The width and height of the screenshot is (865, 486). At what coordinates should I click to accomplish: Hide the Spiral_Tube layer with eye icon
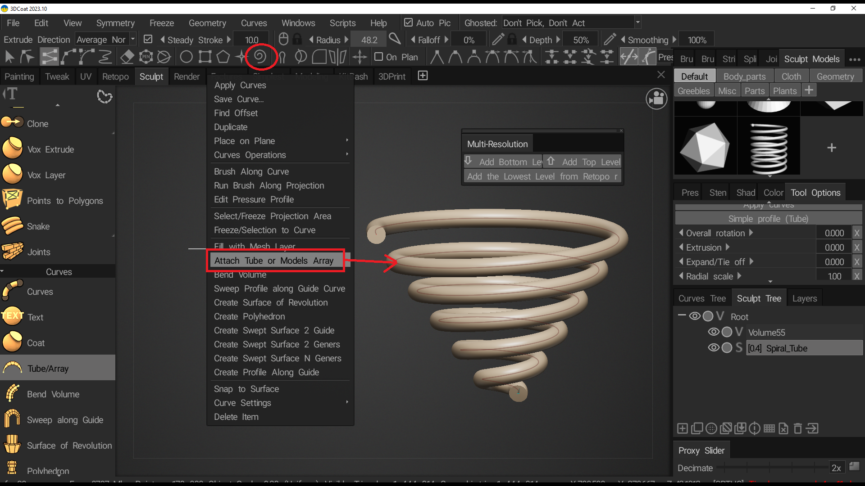(x=713, y=348)
